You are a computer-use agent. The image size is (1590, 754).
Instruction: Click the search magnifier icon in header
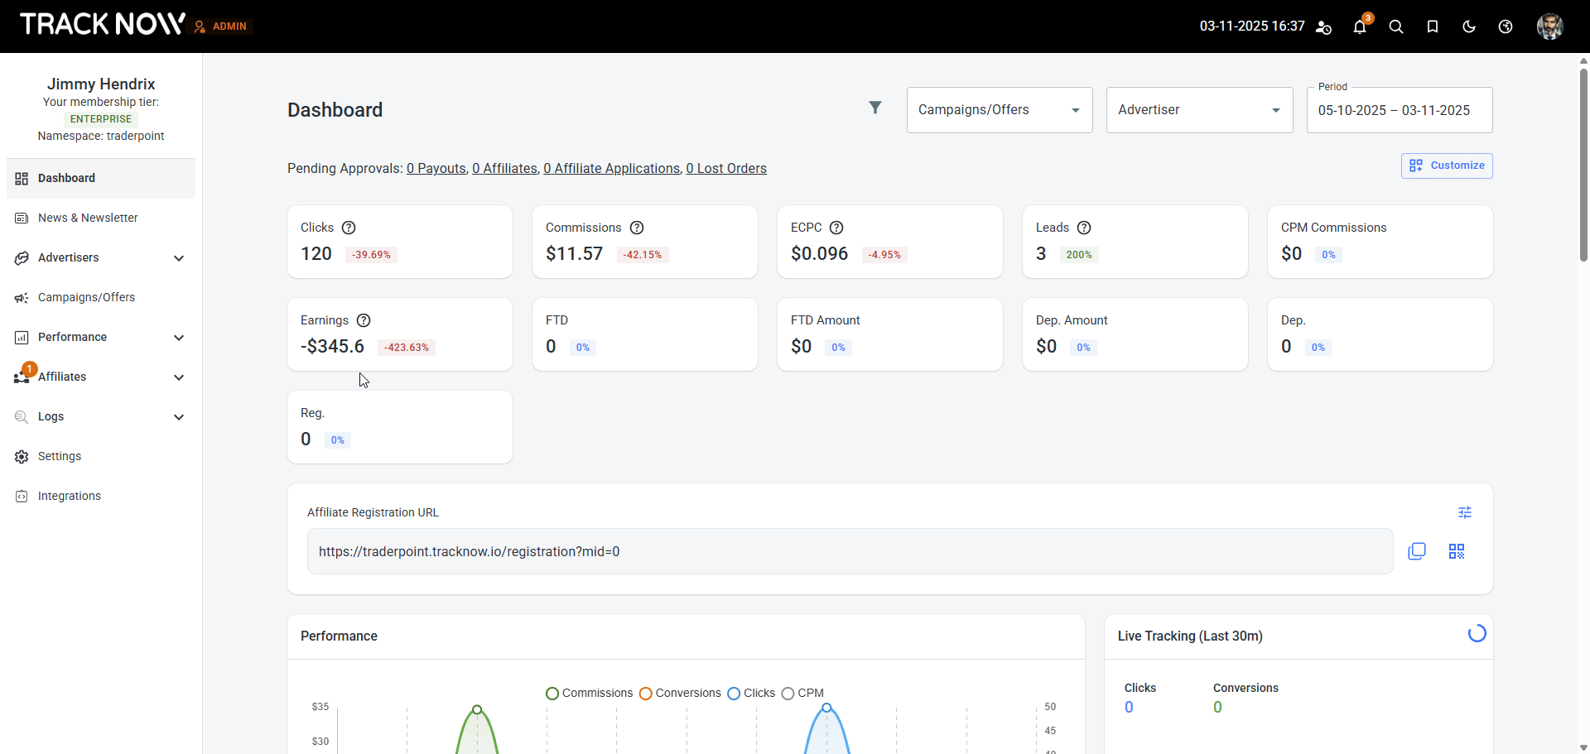click(1396, 27)
